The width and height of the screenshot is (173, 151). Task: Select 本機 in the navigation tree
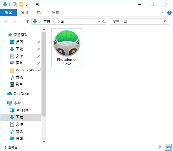coord(17,103)
